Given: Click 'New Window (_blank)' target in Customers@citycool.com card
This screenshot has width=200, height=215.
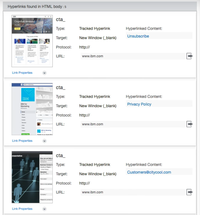Looking at the screenshot, I should click(98, 174).
